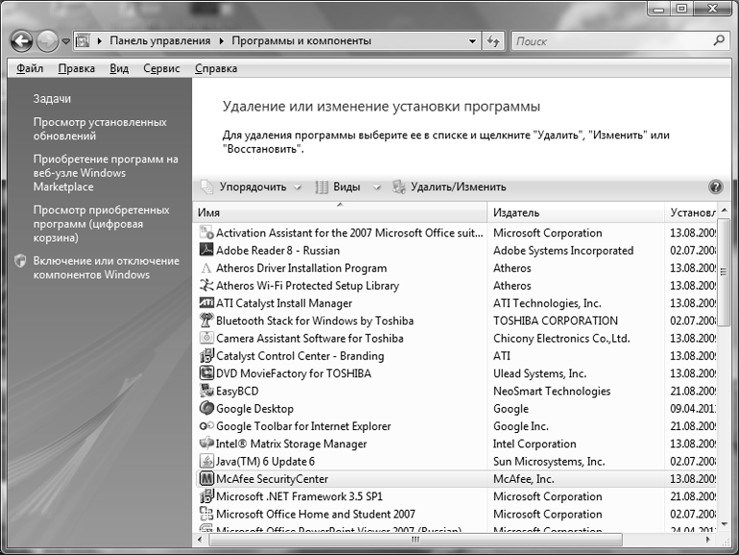Viewport: 739px width, 555px height.
Task: Open Просмотр приобретенных программ link
Action: pos(101,224)
